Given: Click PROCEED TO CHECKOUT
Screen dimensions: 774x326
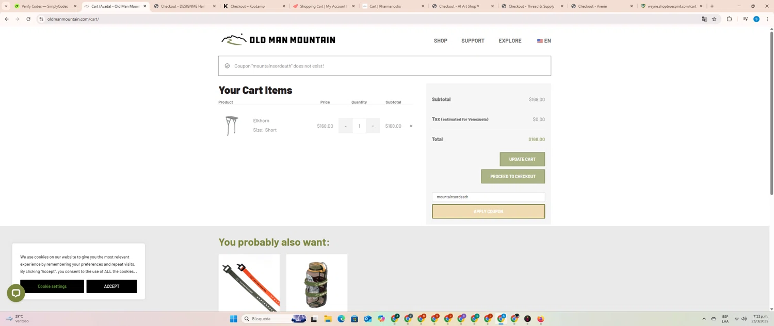Looking at the screenshot, I should pyautogui.click(x=513, y=177).
